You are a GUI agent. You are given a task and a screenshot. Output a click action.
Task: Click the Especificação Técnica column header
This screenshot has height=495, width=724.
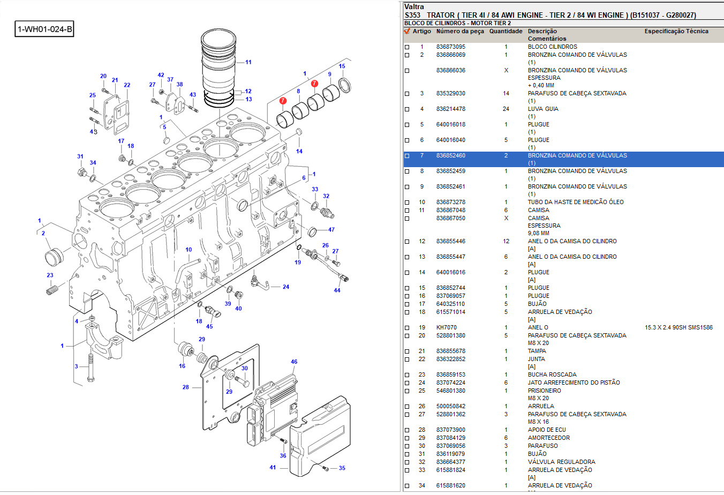click(676, 31)
